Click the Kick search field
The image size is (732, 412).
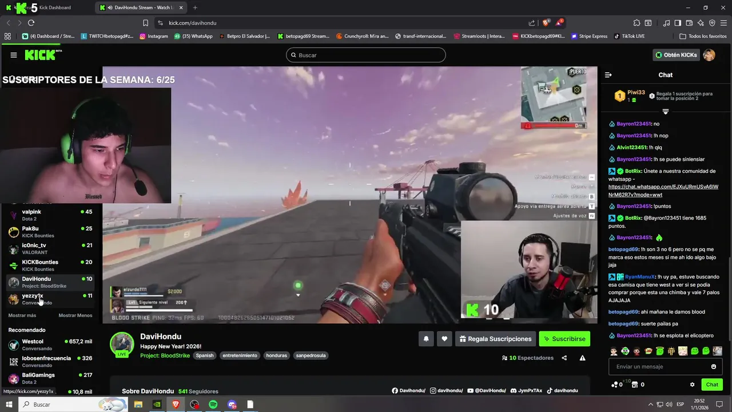click(x=366, y=55)
